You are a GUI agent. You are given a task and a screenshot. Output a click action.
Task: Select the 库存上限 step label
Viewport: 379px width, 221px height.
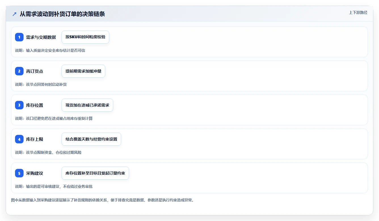coord(35,139)
